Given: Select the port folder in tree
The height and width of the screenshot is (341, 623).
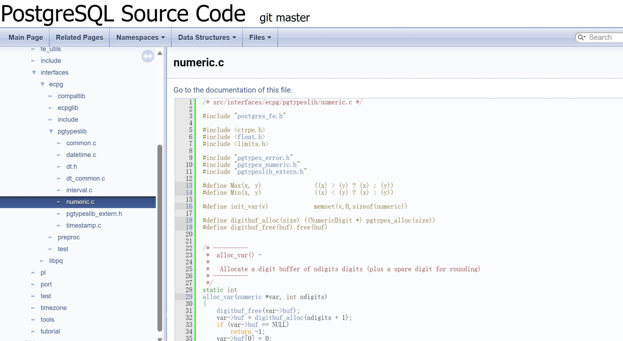Looking at the screenshot, I should tap(46, 284).
